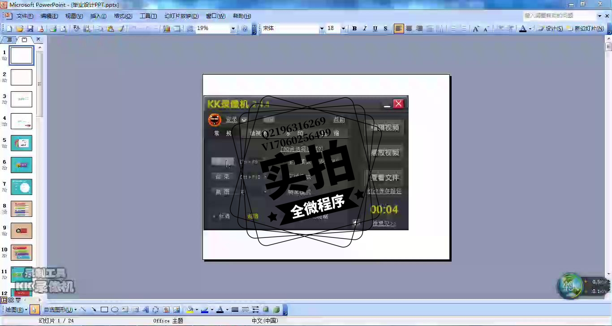Open the 幻灯片放映 (Slide Show) menu
The height and width of the screenshot is (326, 612).
point(181,16)
